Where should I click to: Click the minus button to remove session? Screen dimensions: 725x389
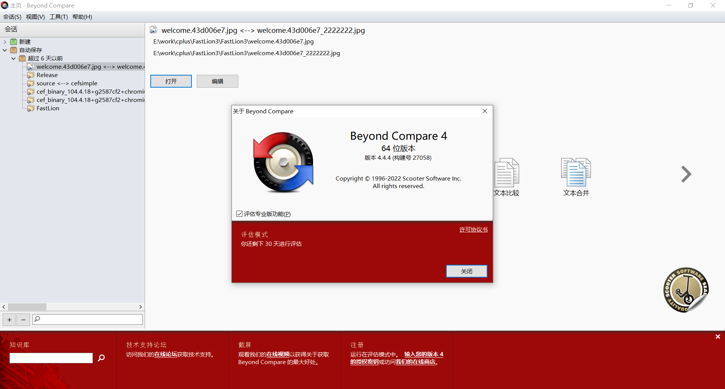(x=23, y=320)
